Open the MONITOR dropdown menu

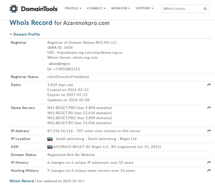point(121,8)
